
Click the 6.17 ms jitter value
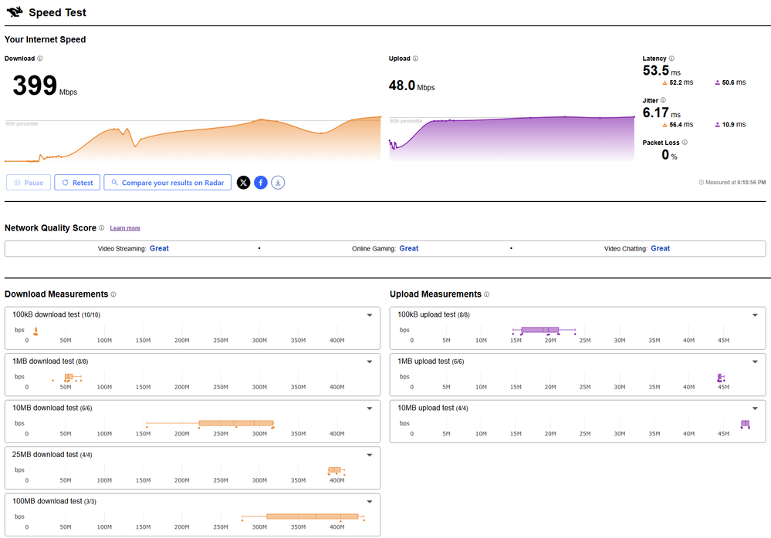coord(661,113)
